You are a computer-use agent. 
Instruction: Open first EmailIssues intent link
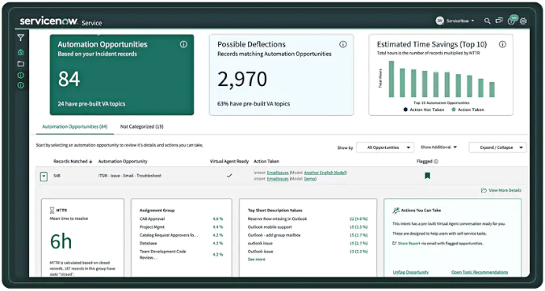[x=277, y=173]
